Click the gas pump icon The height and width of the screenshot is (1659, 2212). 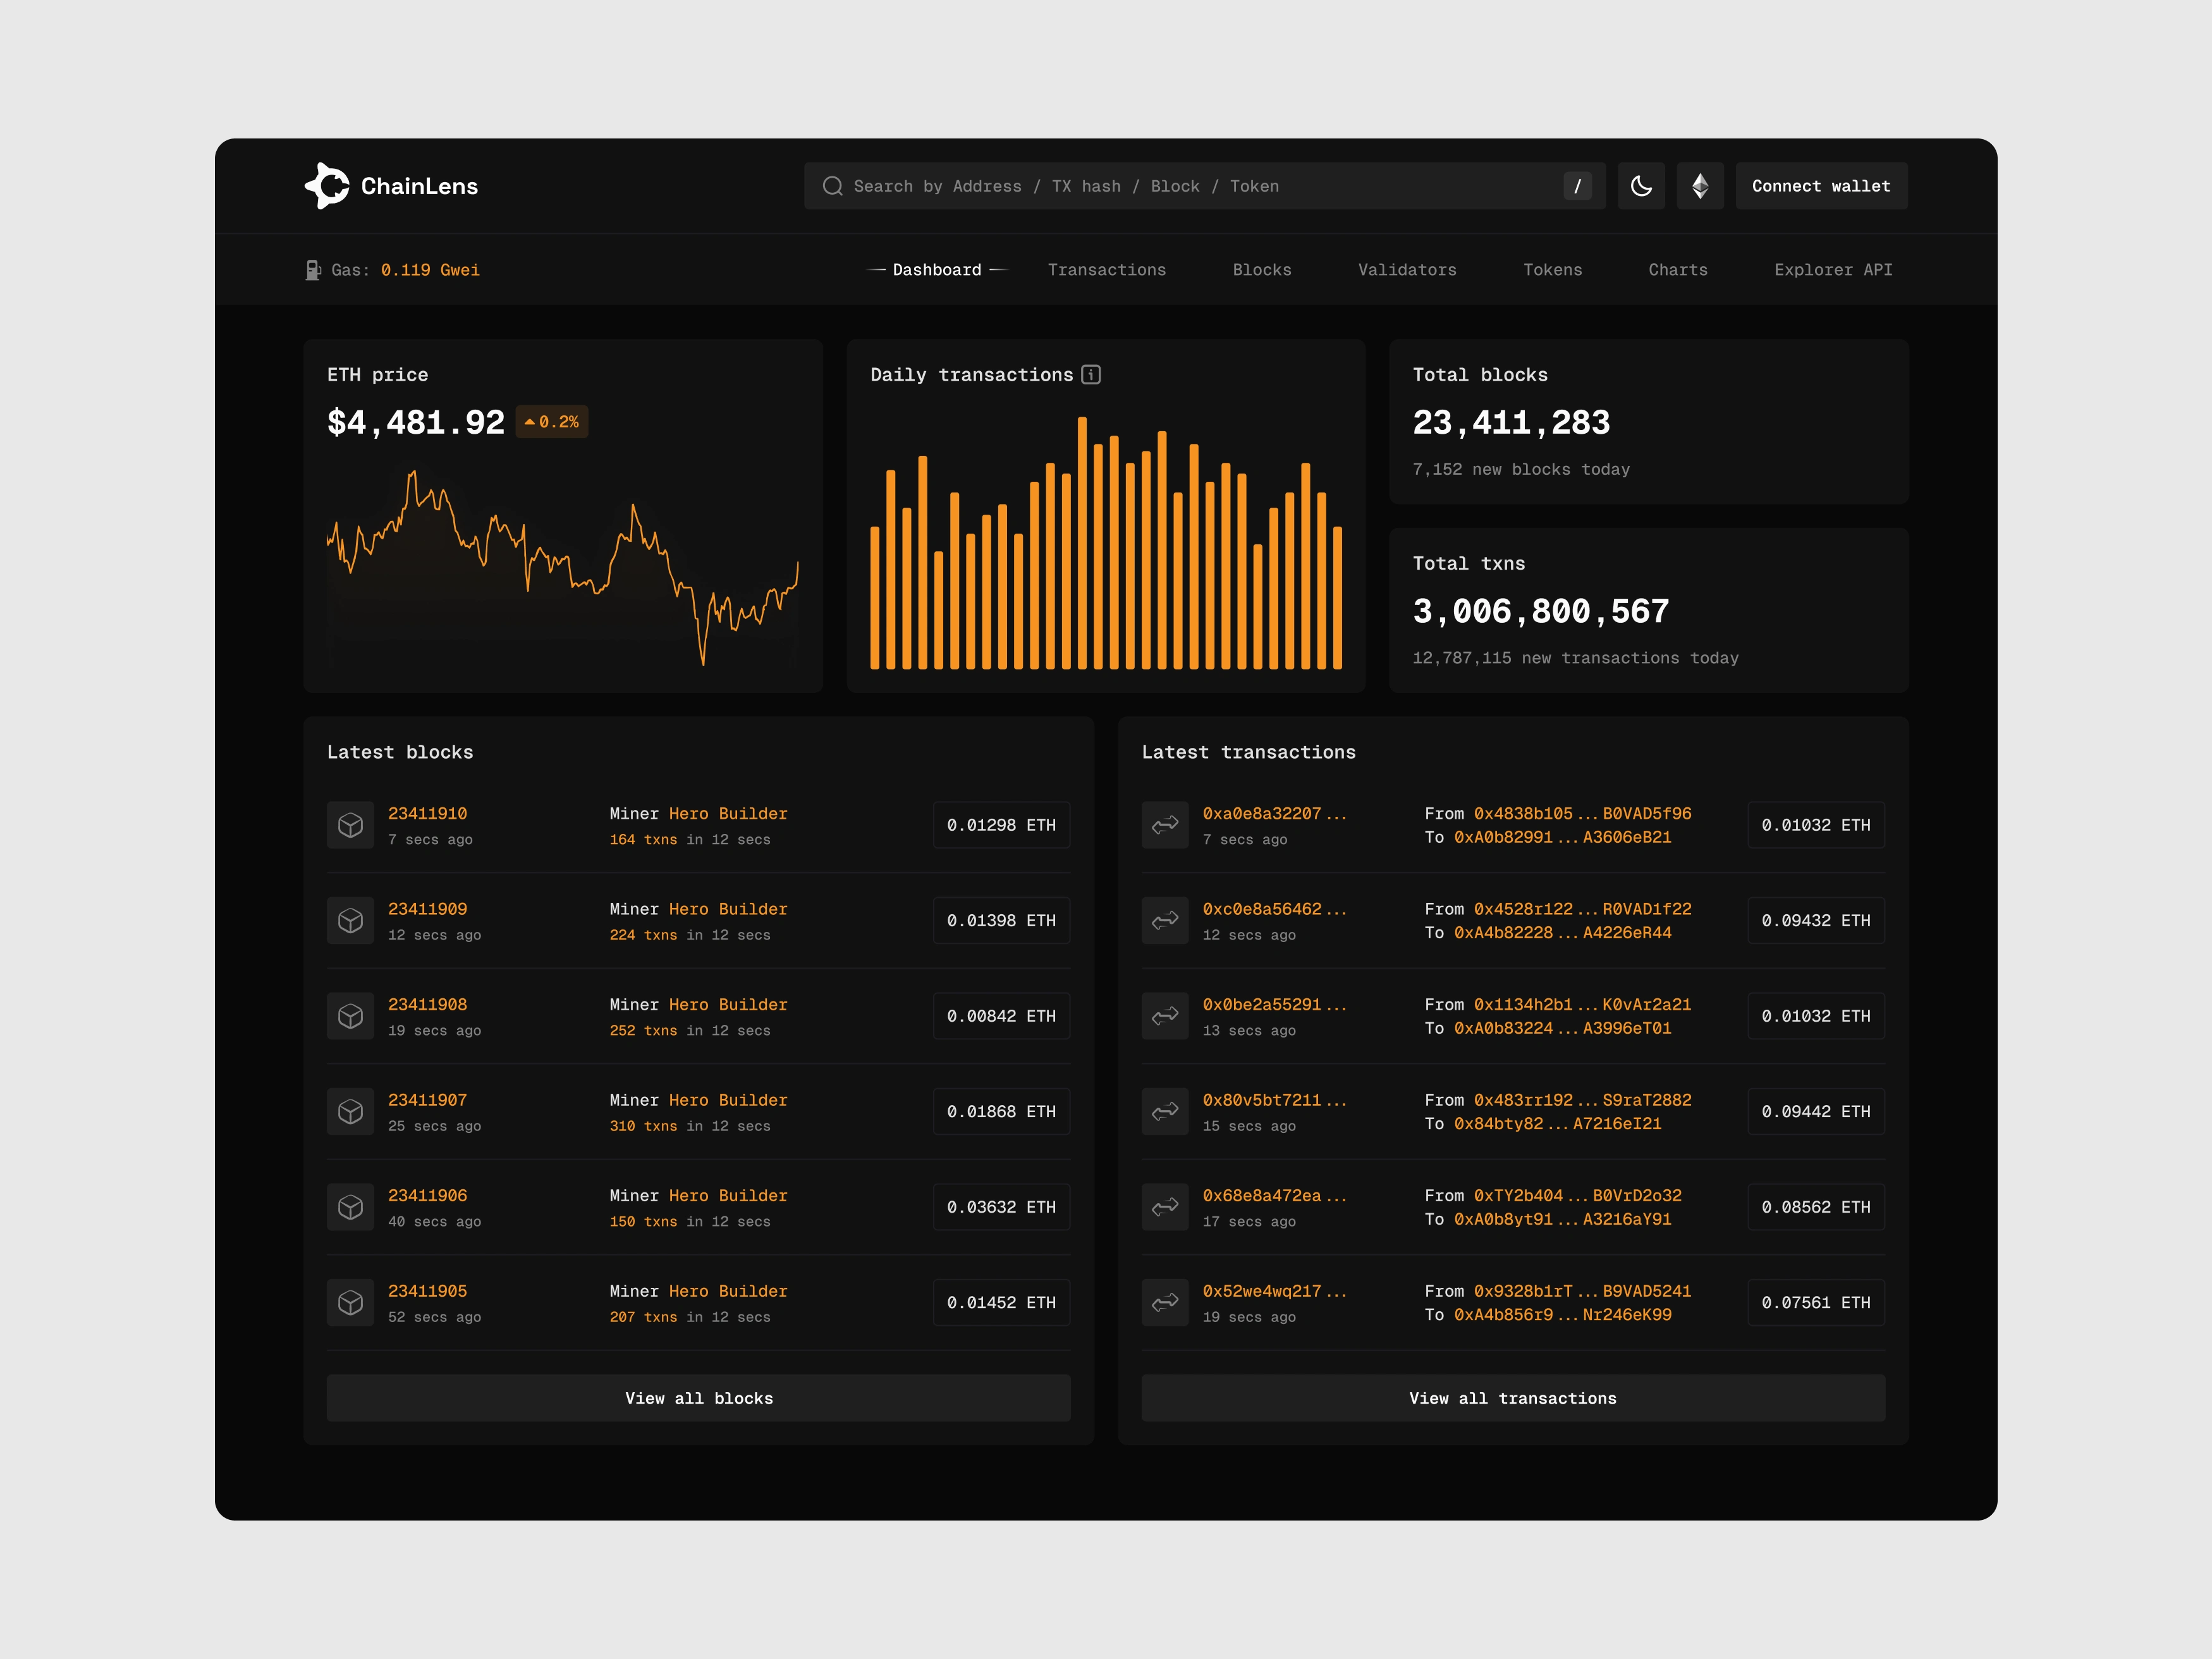(x=313, y=270)
